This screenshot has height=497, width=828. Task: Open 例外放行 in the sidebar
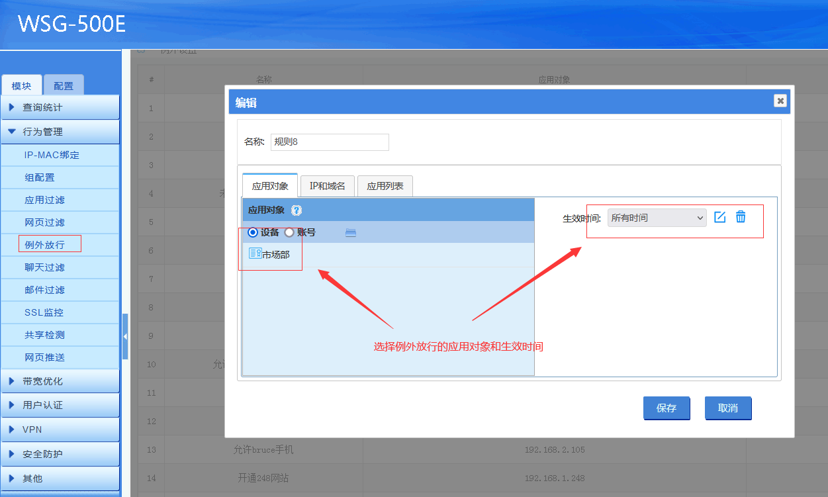click(x=45, y=245)
